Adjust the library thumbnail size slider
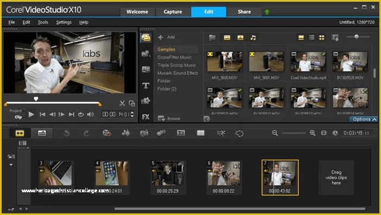 tap(357, 37)
